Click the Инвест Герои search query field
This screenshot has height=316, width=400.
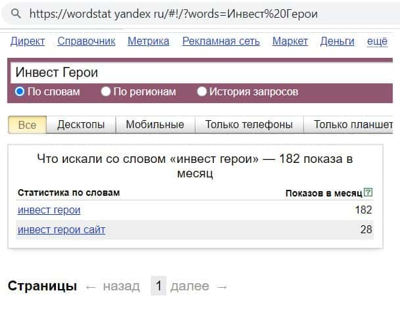tap(197, 73)
